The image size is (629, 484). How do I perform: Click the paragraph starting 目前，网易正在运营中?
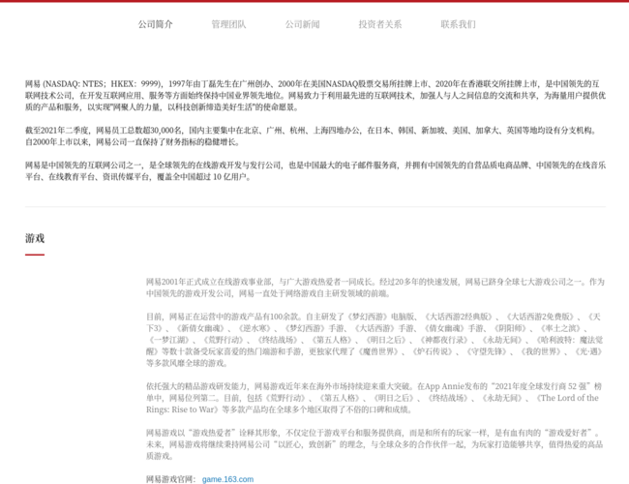pos(374,340)
